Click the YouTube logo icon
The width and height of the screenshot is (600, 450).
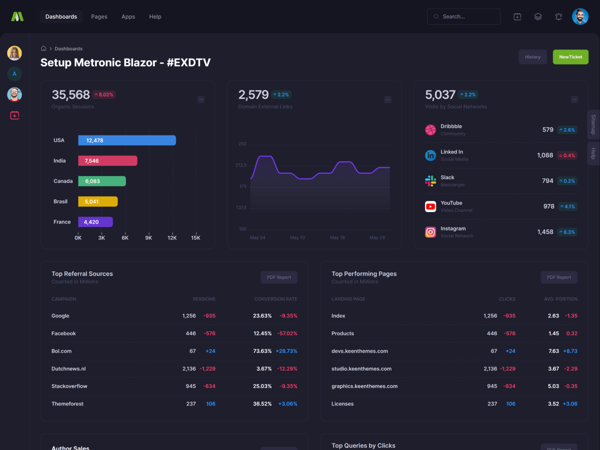430,206
